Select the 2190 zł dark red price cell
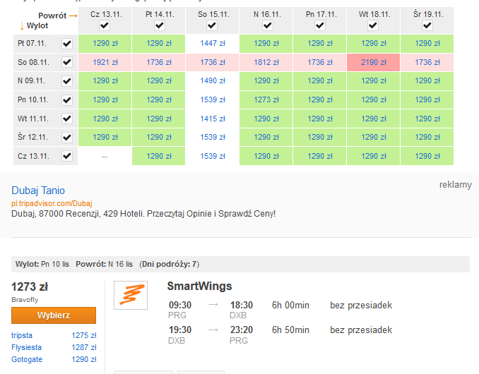 coord(373,62)
